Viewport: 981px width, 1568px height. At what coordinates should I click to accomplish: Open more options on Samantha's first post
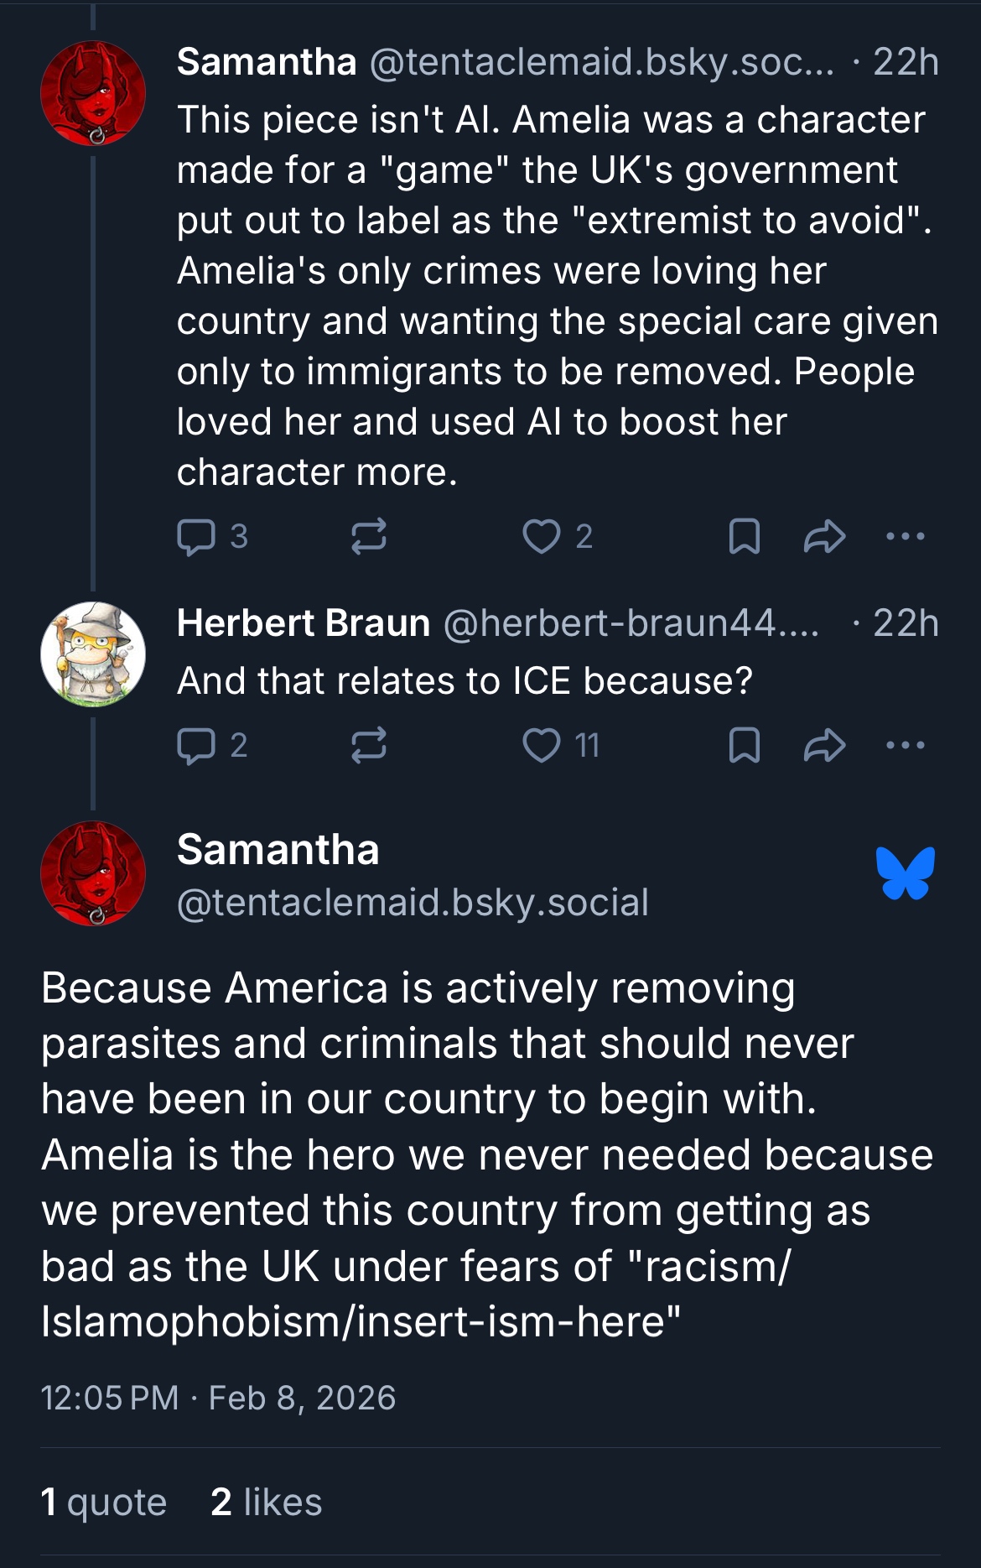[906, 536]
